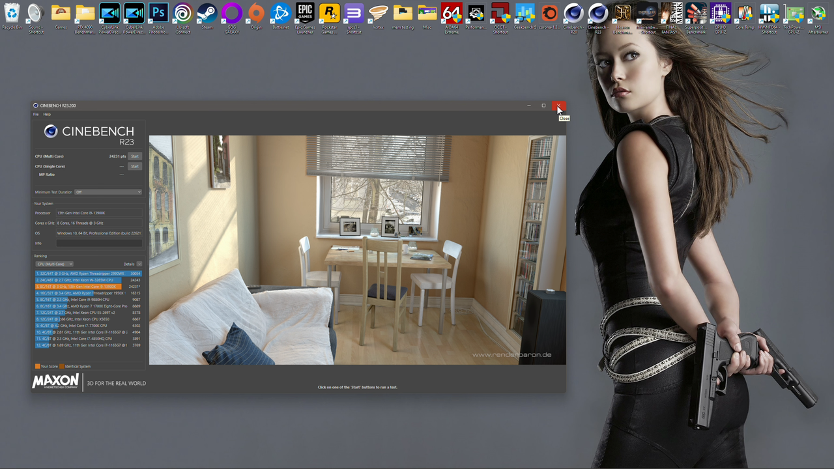Launch Steam from desktop icon

tap(207, 17)
